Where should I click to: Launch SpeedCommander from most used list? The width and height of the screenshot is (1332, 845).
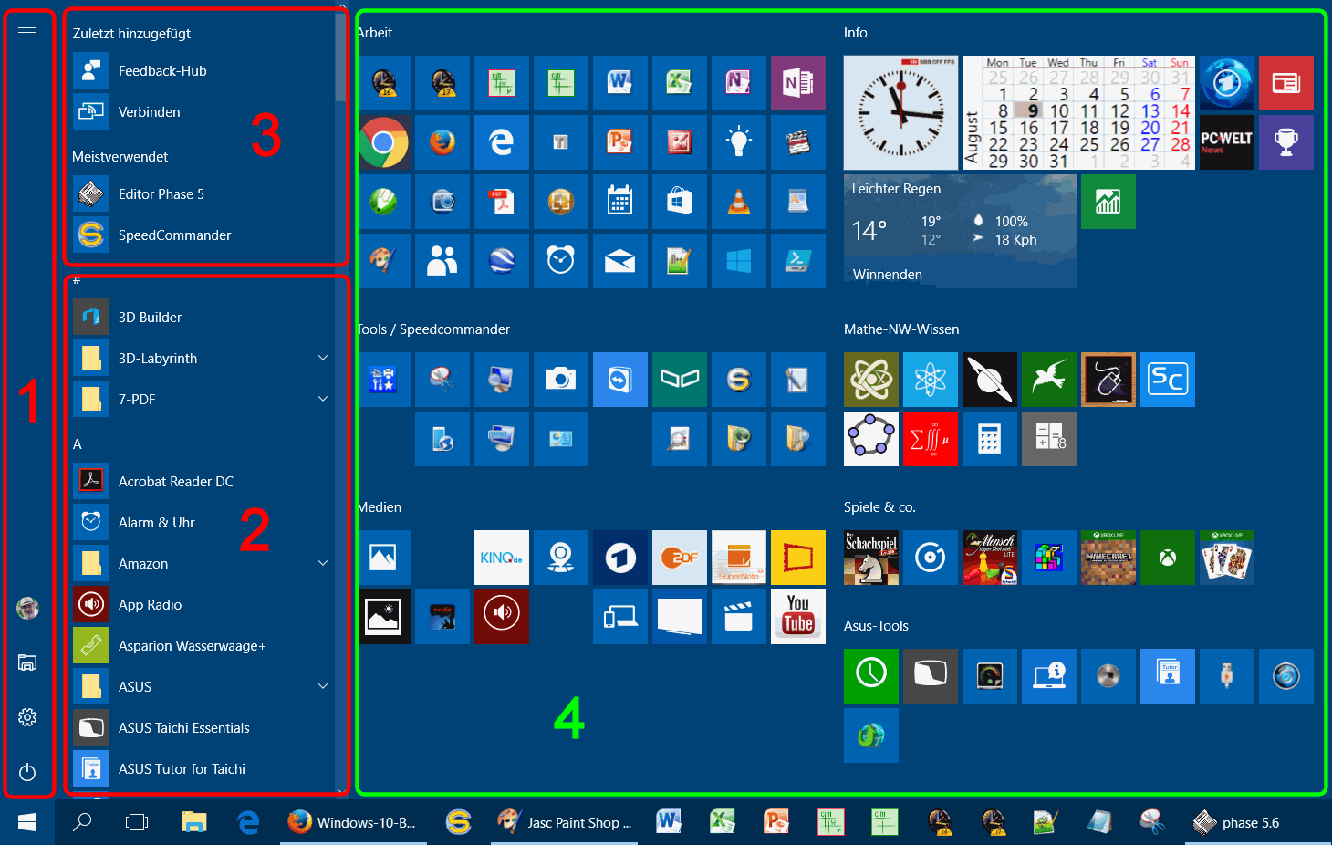174,235
